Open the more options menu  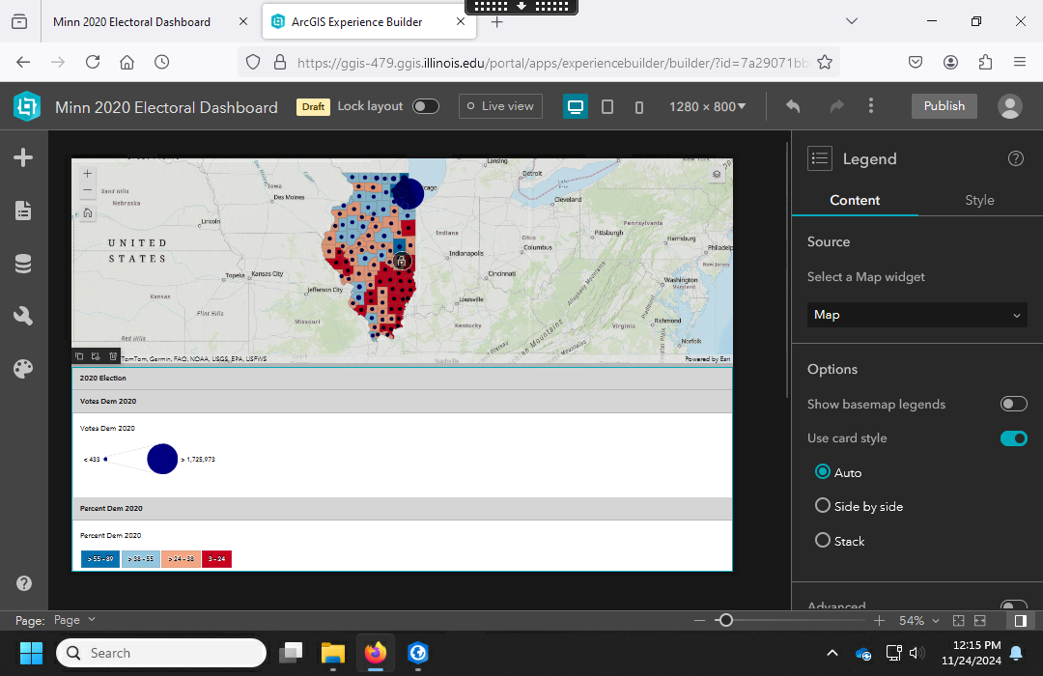(871, 106)
